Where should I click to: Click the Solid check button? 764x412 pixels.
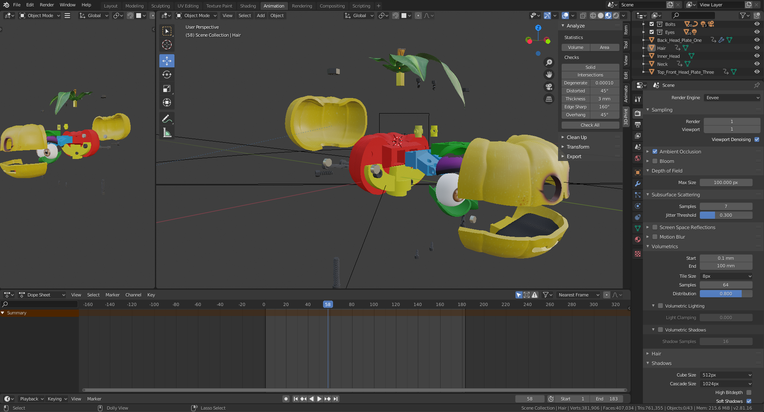590,67
